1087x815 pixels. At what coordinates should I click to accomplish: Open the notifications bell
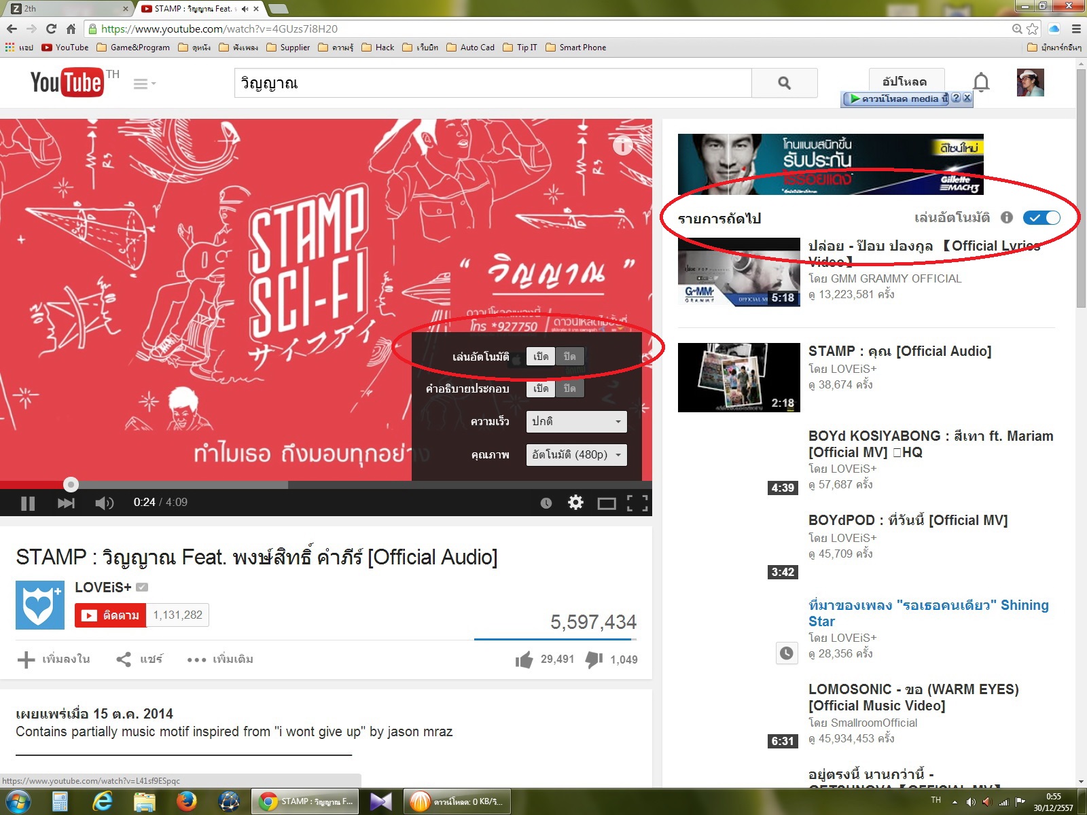point(981,82)
